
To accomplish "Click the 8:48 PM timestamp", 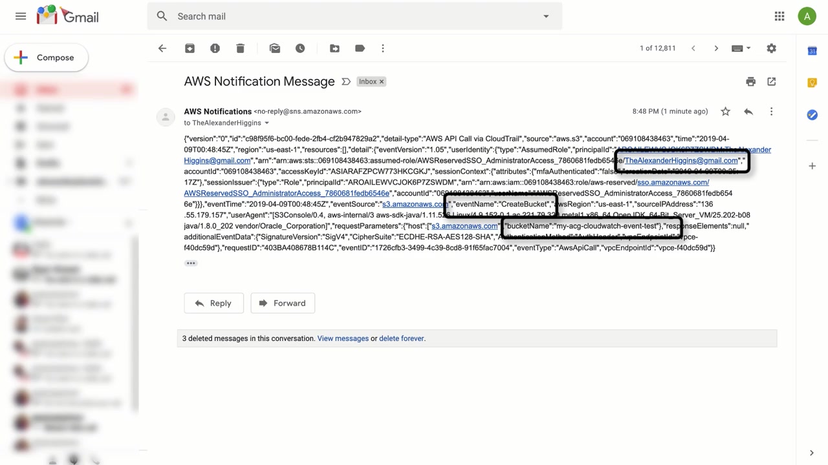I will point(670,112).
